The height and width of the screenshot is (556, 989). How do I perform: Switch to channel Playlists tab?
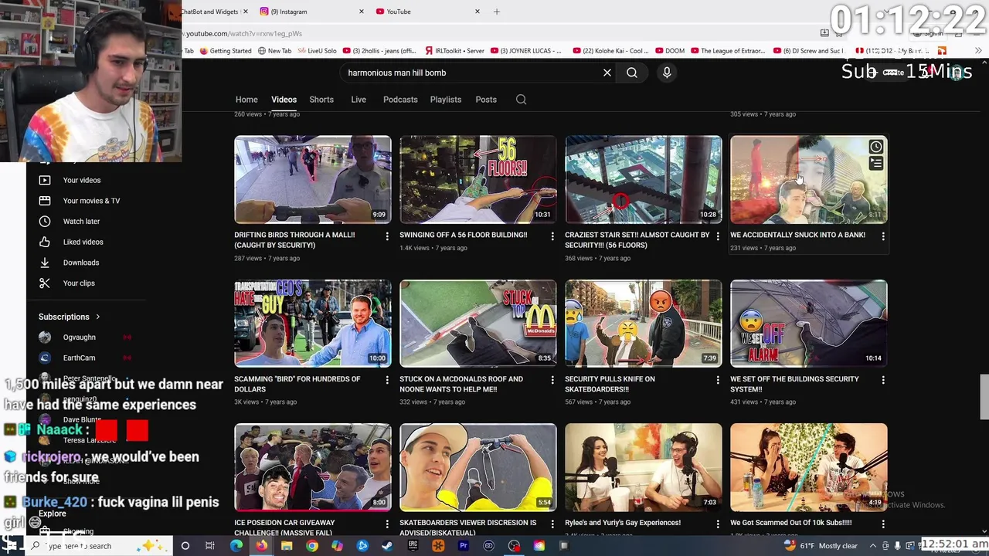446,100
